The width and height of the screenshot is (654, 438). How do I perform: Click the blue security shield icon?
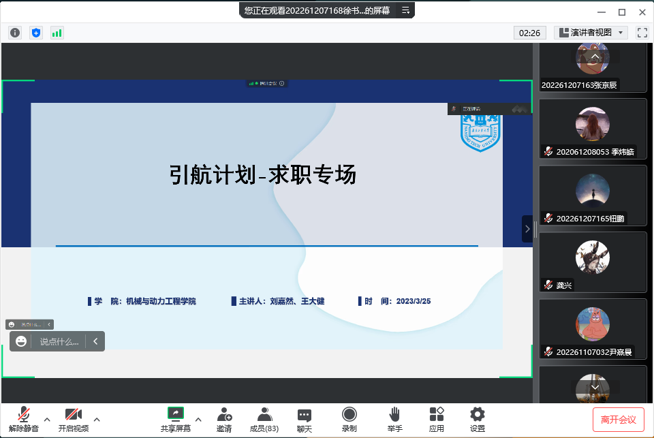36,32
